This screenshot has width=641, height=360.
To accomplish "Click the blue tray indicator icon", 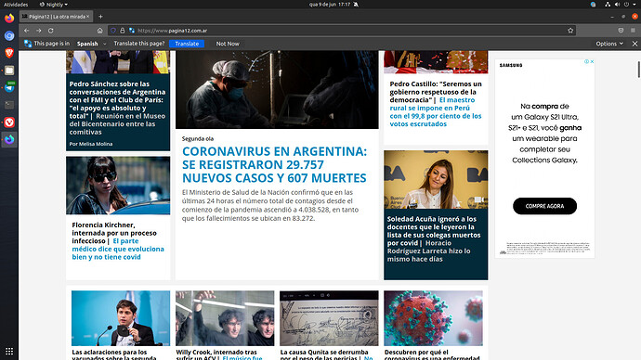I will (x=594, y=5).
